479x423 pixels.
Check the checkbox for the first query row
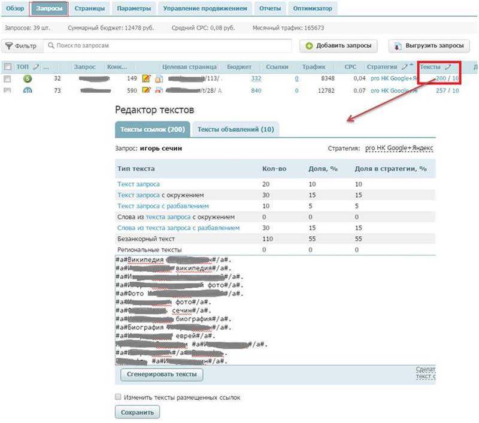tap(7, 78)
